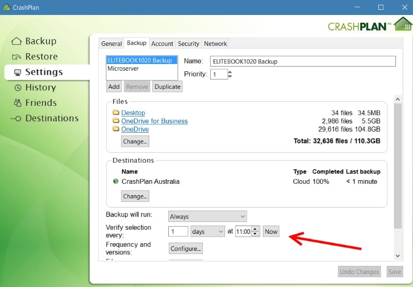This screenshot has width=413, height=287.
Task: Open the OneDrive folder link
Action: pos(135,129)
